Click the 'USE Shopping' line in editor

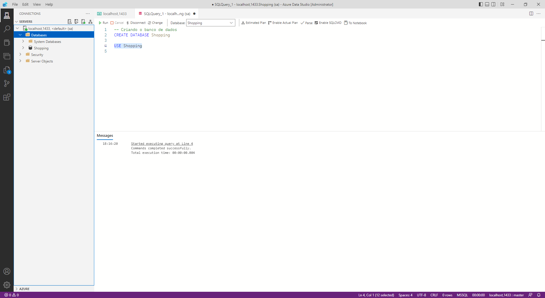tap(128, 46)
